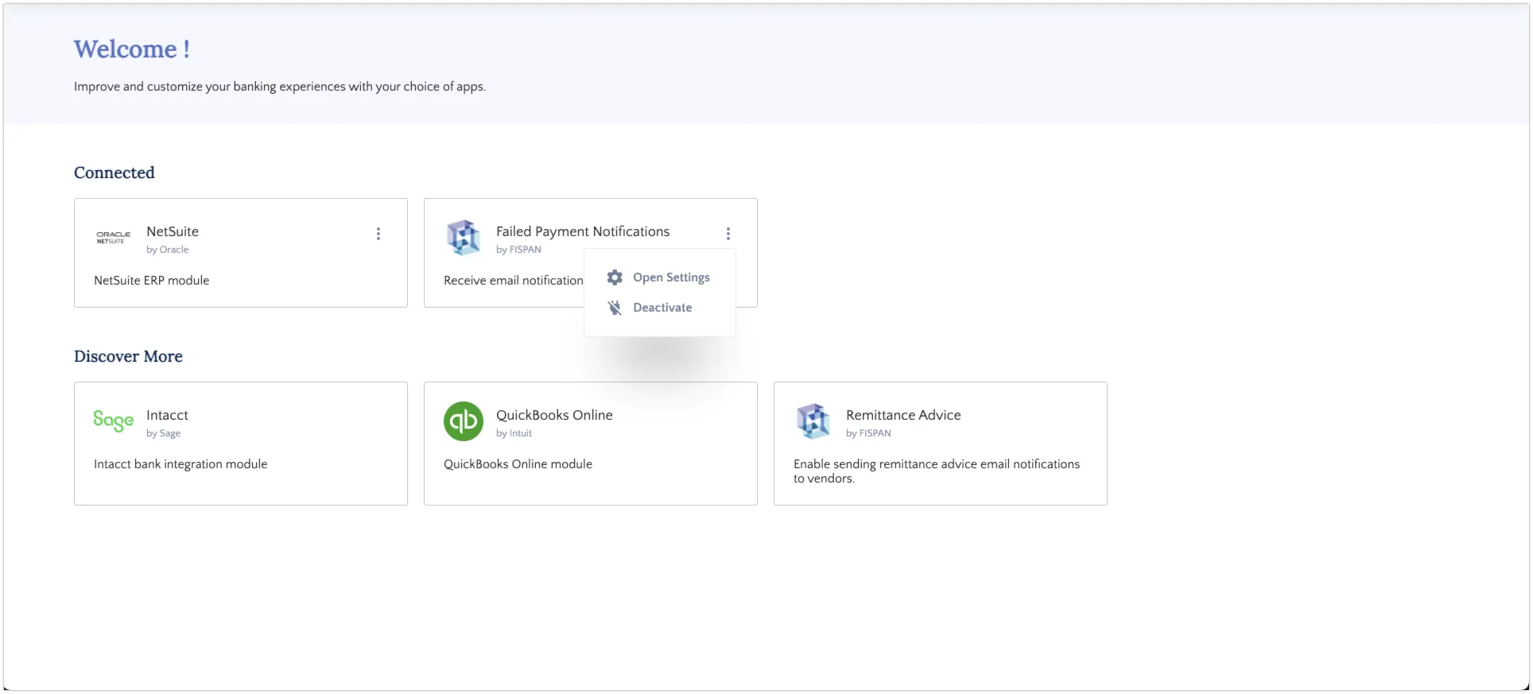
Task: Click the 'Intacct bank integration module' description
Action: click(180, 464)
